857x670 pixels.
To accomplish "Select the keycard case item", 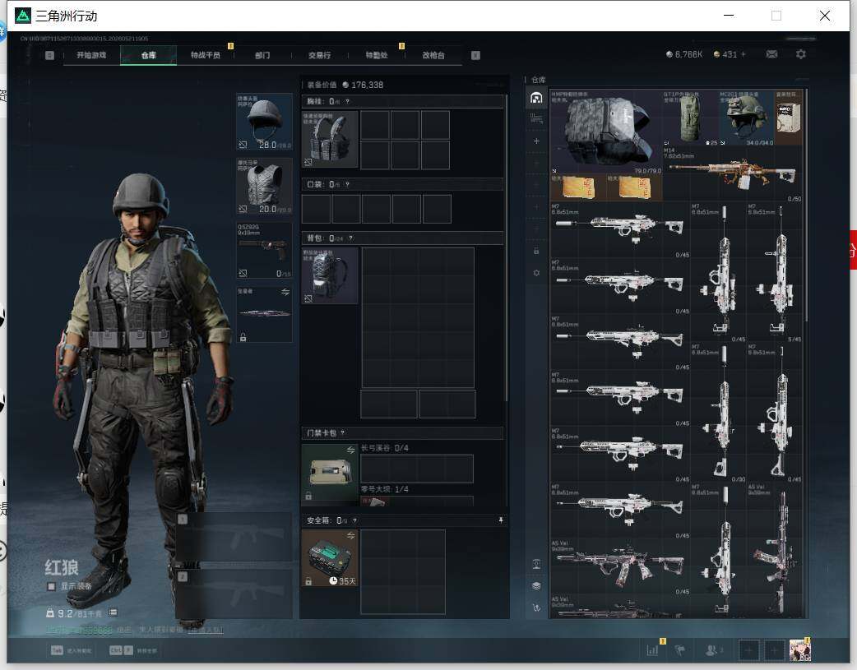I will 330,474.
